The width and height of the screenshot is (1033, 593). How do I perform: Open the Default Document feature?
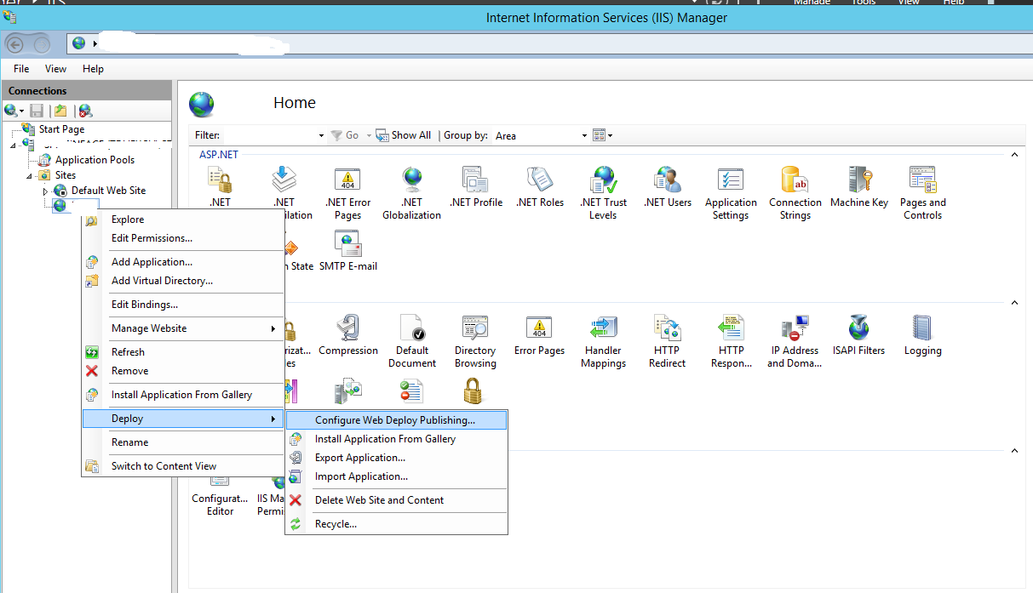pyautogui.click(x=412, y=341)
